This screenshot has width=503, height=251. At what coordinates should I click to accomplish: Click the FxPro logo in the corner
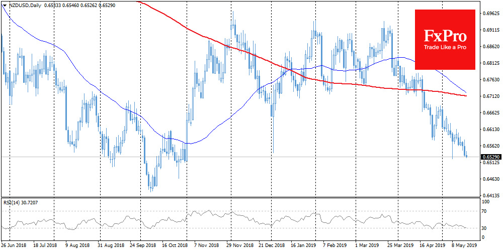pos(445,39)
